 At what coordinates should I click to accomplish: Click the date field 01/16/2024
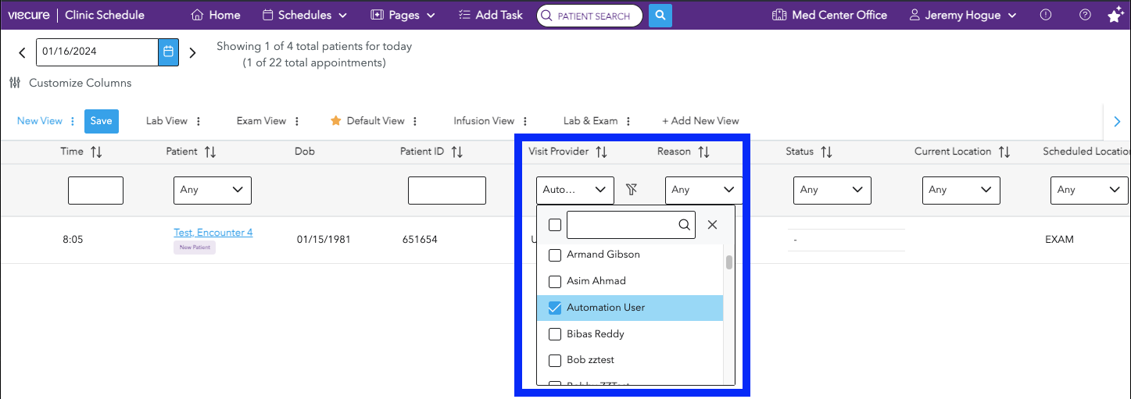coord(97,52)
